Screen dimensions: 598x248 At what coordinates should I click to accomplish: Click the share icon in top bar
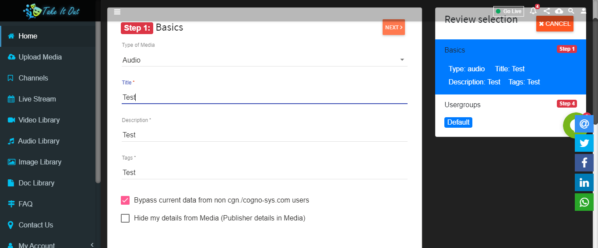click(x=547, y=11)
